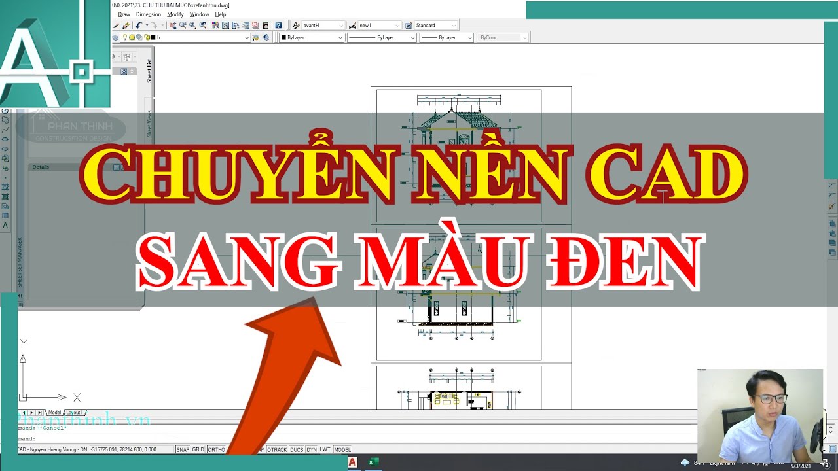838x471 pixels.
Task: Toggle the layer lock icon
Action: tap(146, 37)
